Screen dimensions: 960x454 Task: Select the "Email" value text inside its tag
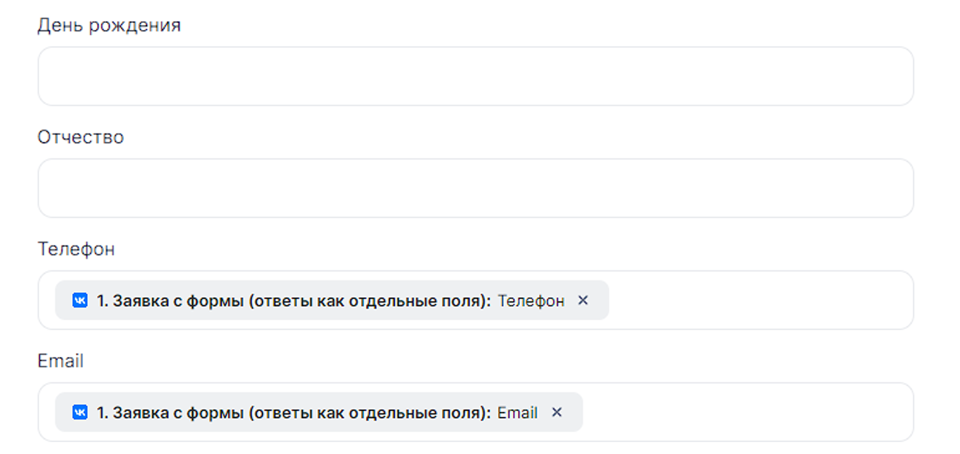pos(517,413)
